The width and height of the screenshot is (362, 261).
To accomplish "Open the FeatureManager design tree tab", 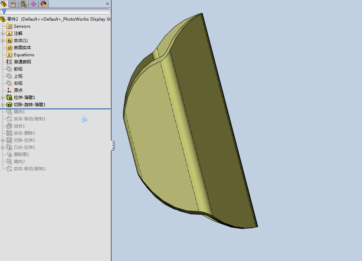I will (x=4, y=4).
